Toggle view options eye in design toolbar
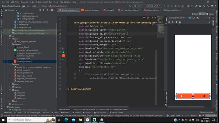Image resolution: width=219 pixels, height=123 pixels. [x=169, y=22]
